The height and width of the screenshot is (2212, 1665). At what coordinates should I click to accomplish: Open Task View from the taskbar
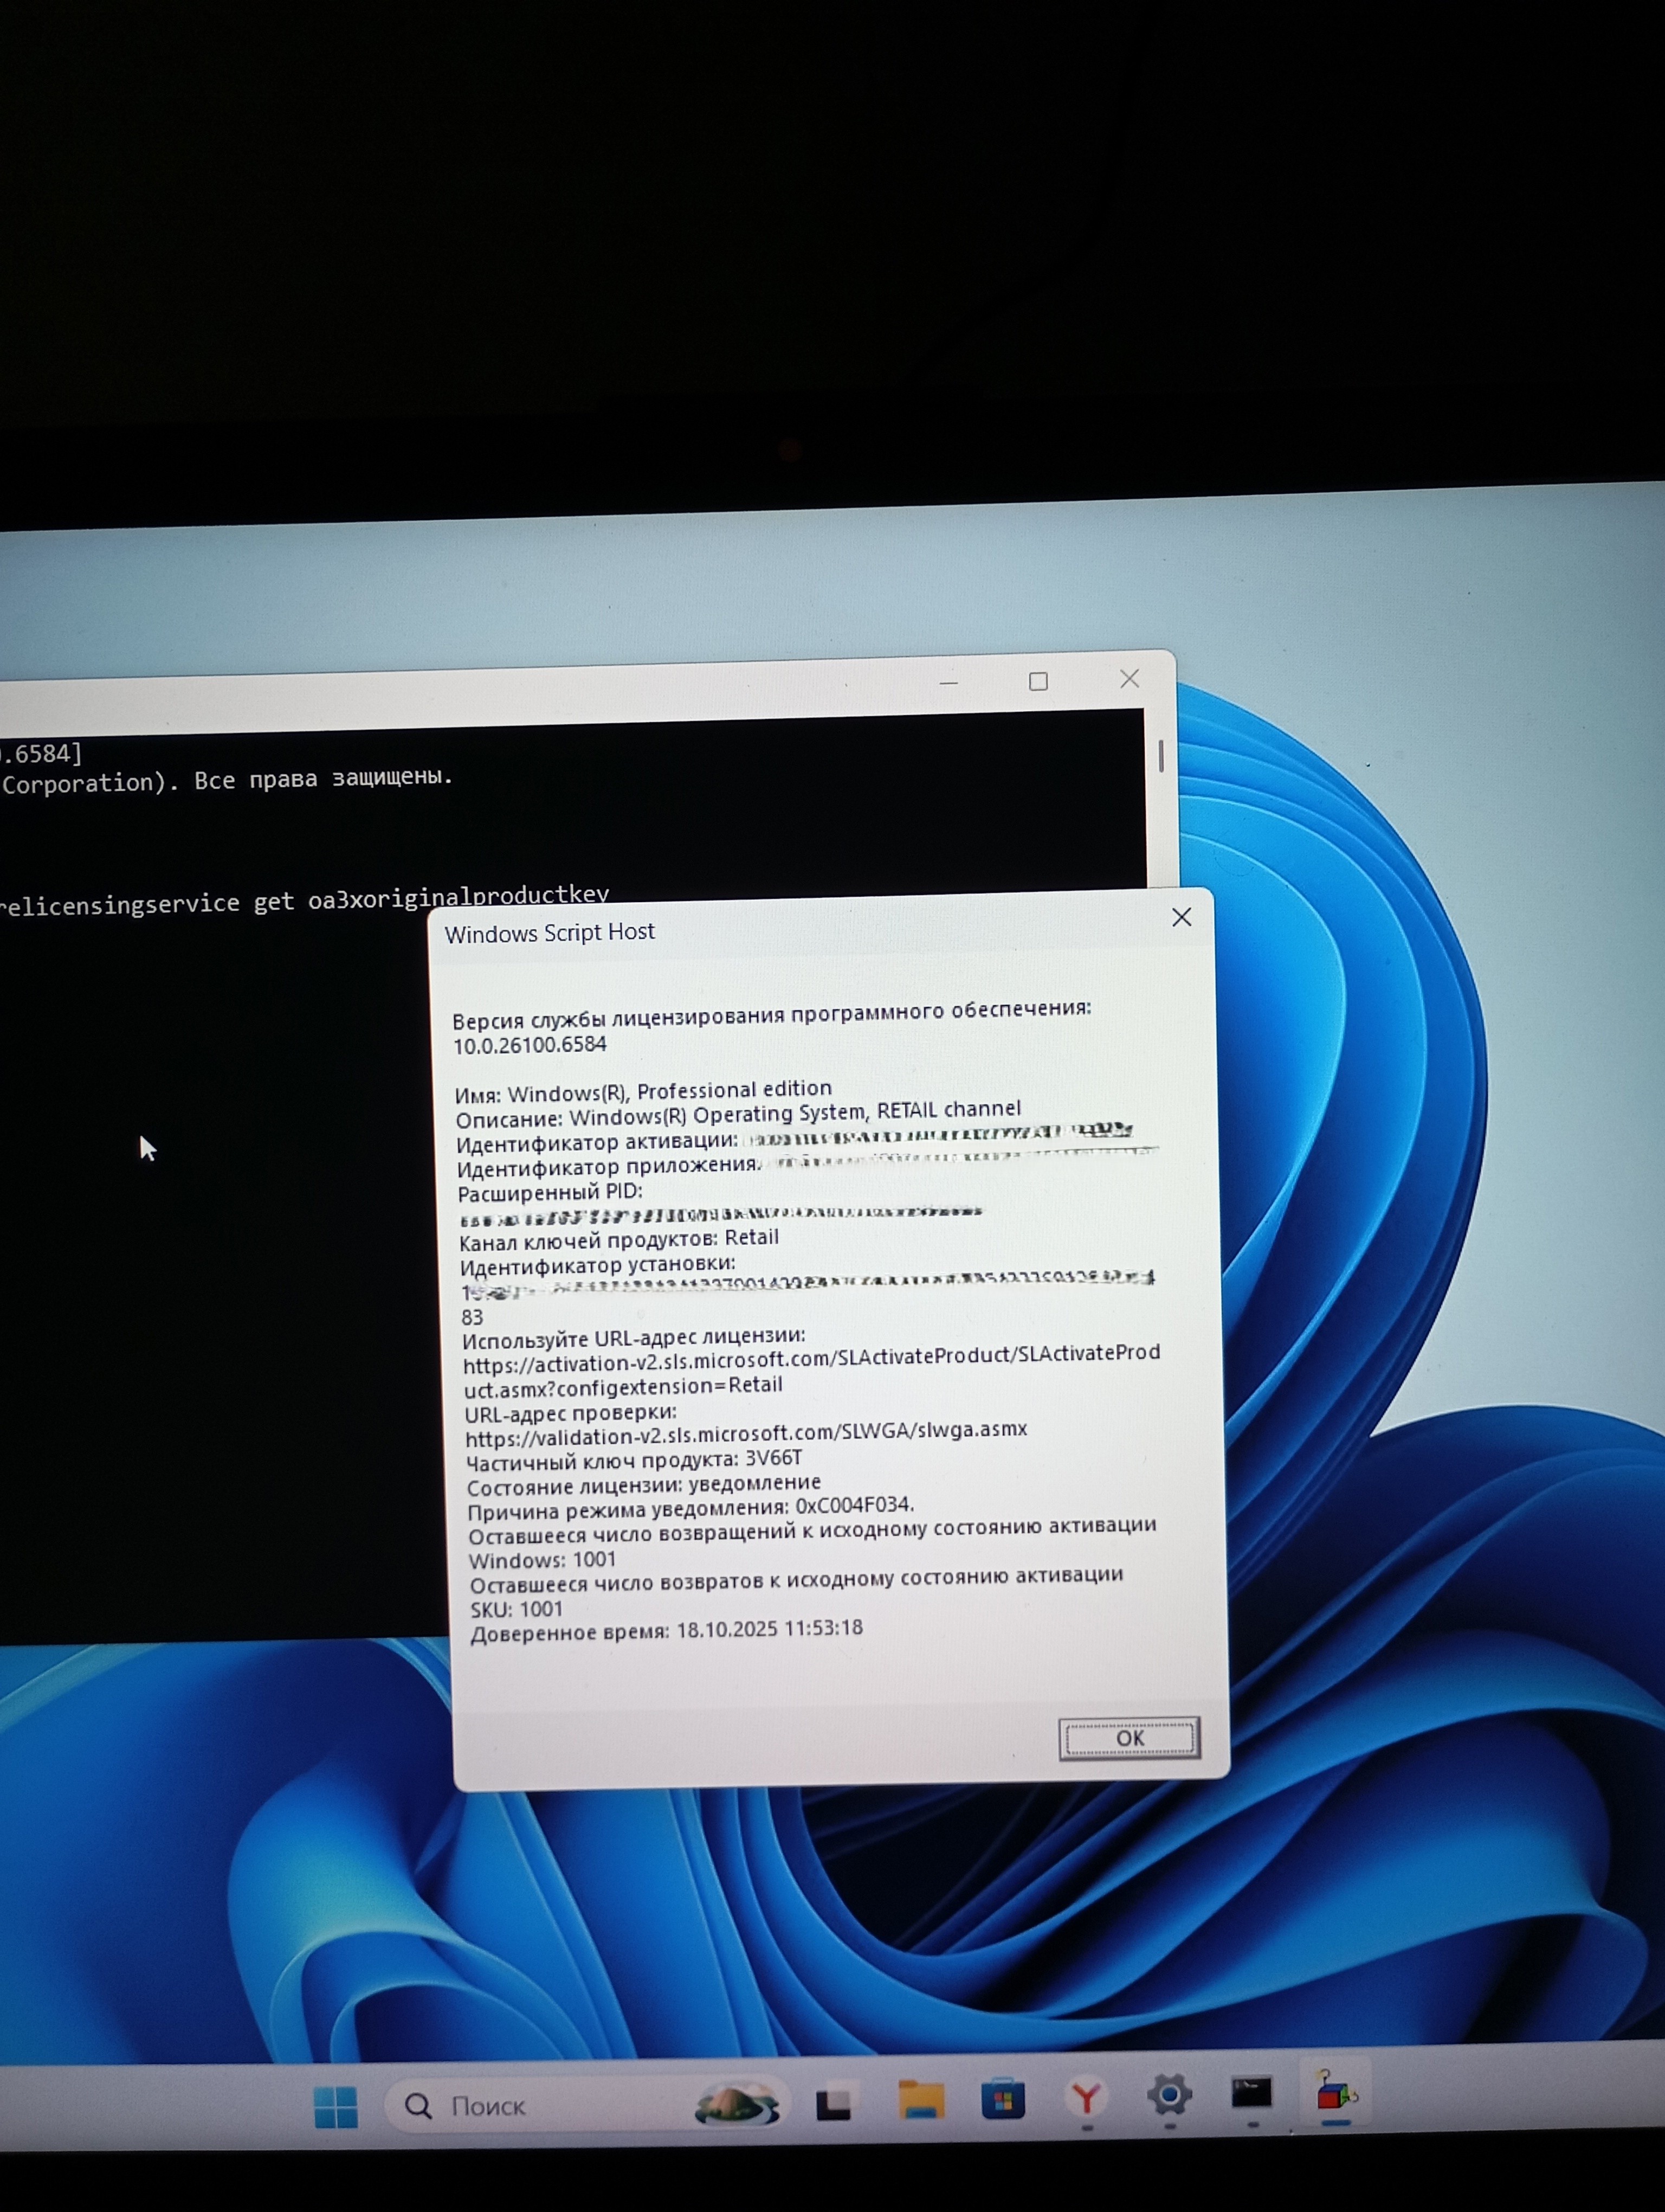(x=834, y=2104)
